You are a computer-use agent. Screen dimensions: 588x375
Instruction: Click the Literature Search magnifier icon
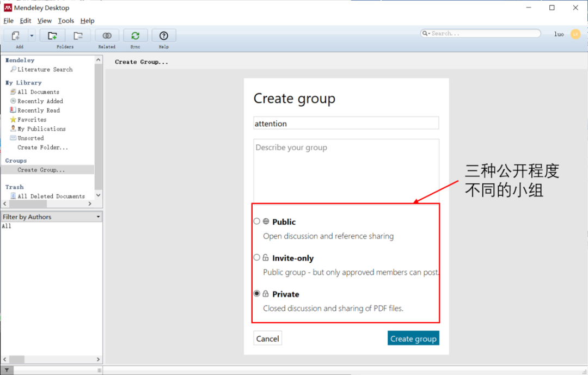[13, 69]
